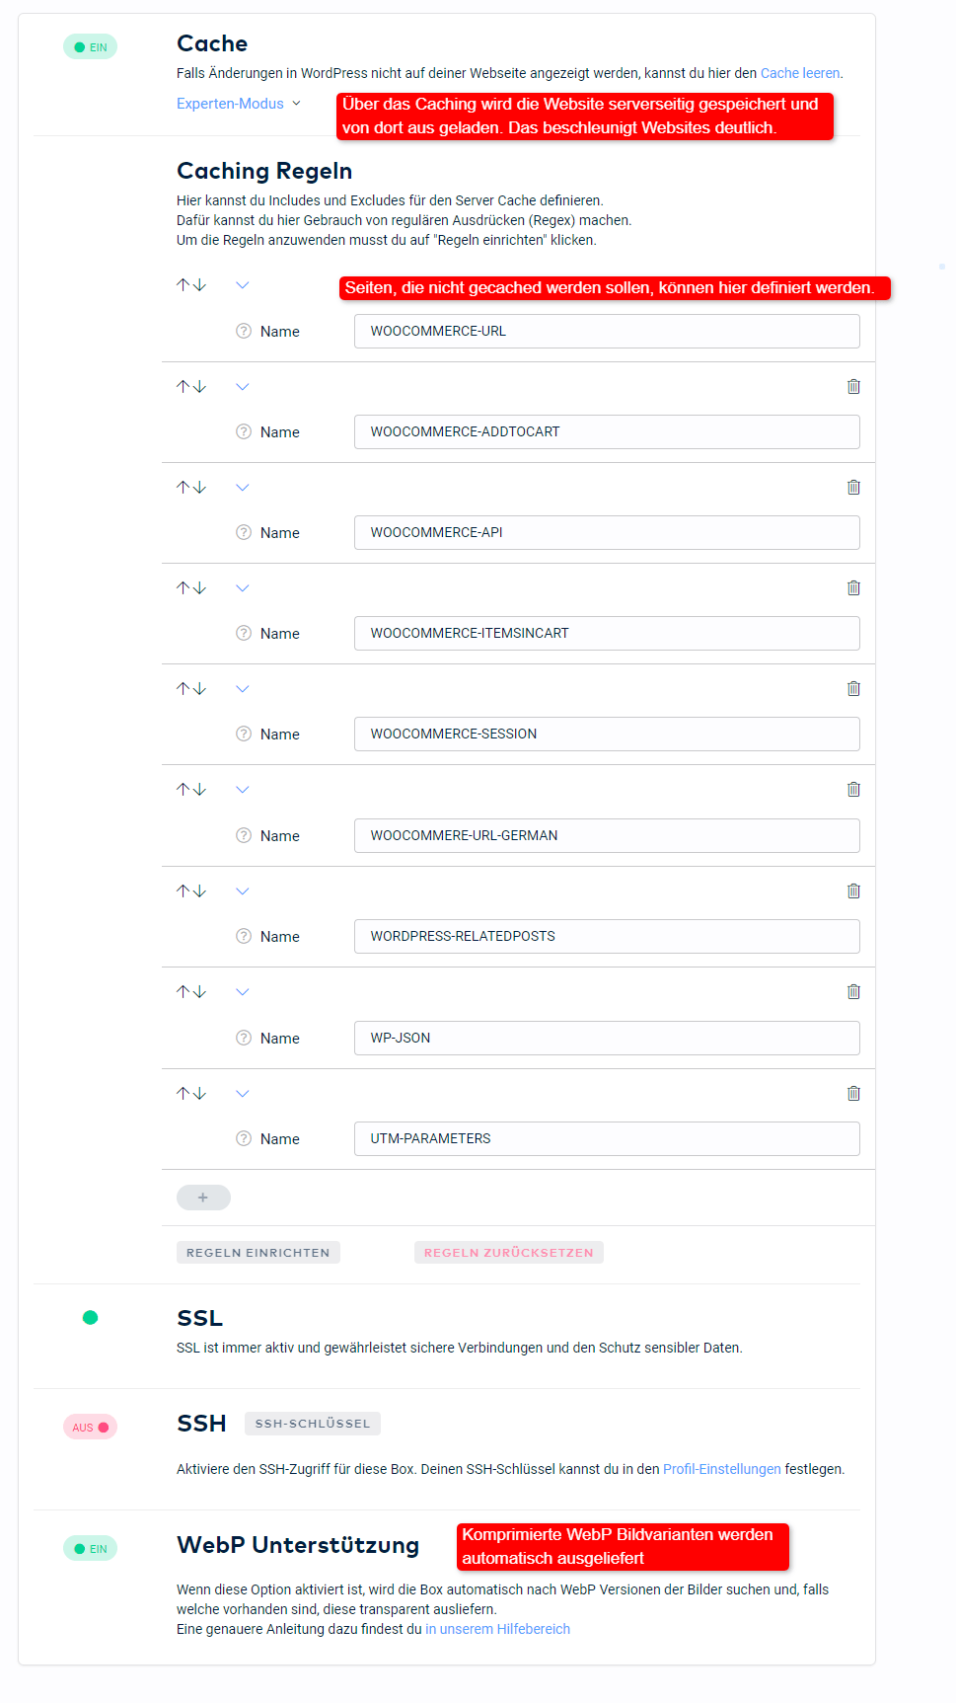Screen dimensions: 956x1703
Task: Click the WOOCOMMERCE-API name input field
Action: pyautogui.click(x=607, y=533)
